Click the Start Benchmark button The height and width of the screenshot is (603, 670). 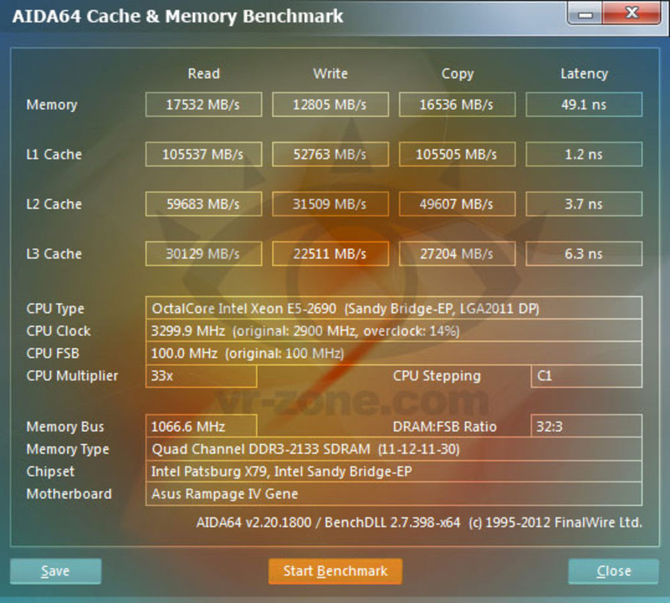[x=335, y=572]
